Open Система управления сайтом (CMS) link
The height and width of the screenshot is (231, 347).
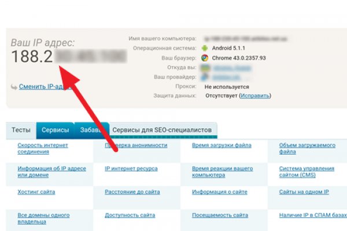coord(306,172)
